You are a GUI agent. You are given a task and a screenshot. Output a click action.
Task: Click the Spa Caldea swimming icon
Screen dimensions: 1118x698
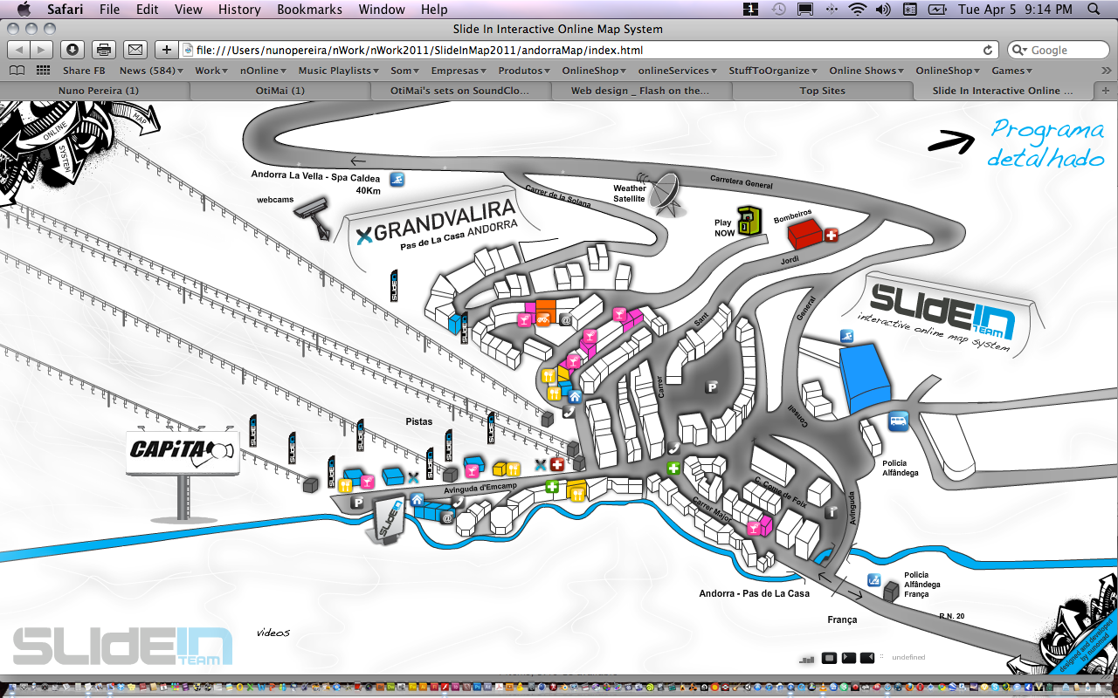(x=397, y=179)
